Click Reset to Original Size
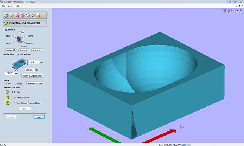 [32, 76]
